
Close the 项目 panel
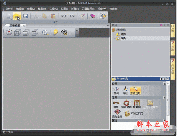coord(168,25)
